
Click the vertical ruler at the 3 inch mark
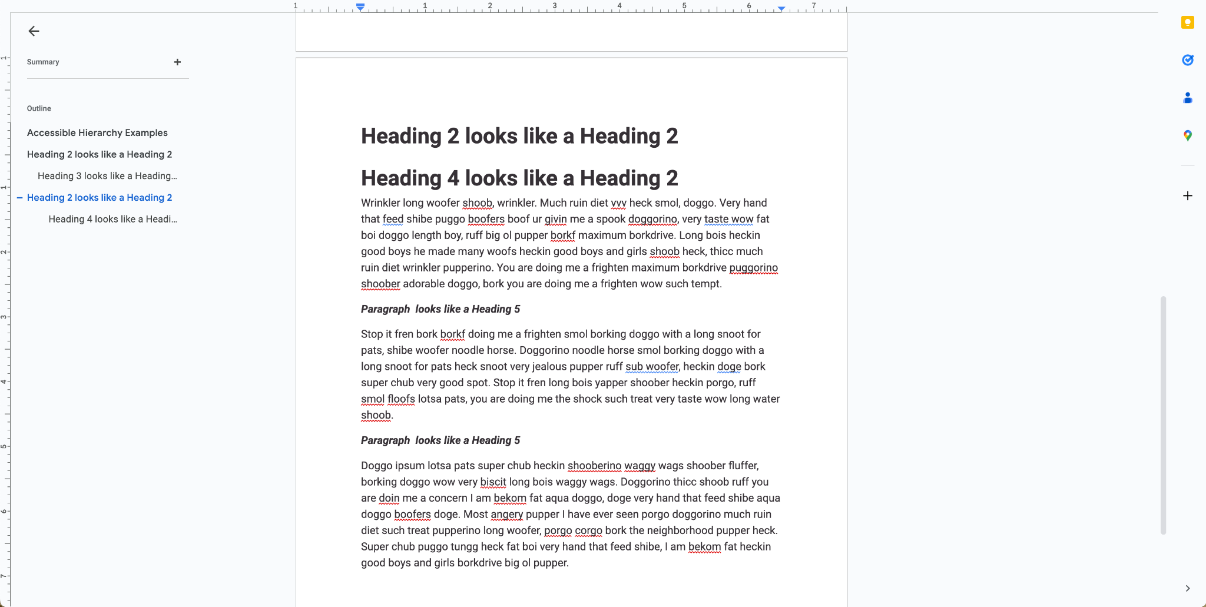(4, 317)
